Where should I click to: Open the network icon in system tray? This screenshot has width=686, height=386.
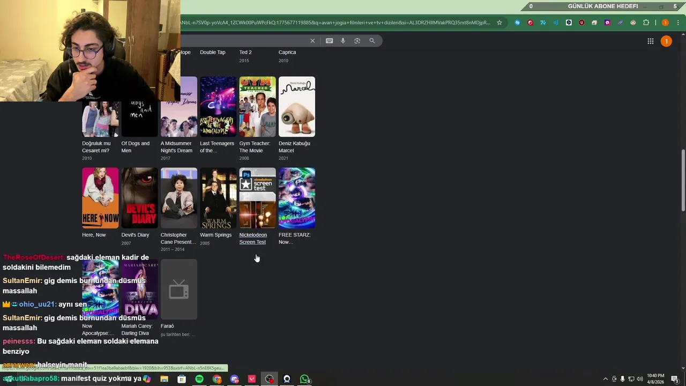pos(631,379)
